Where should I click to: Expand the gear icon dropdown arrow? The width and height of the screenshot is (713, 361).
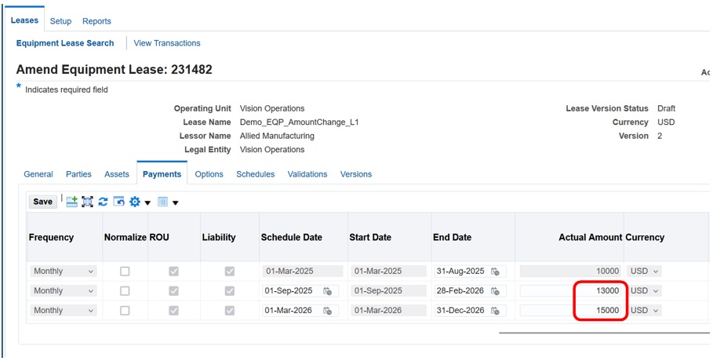tap(147, 203)
